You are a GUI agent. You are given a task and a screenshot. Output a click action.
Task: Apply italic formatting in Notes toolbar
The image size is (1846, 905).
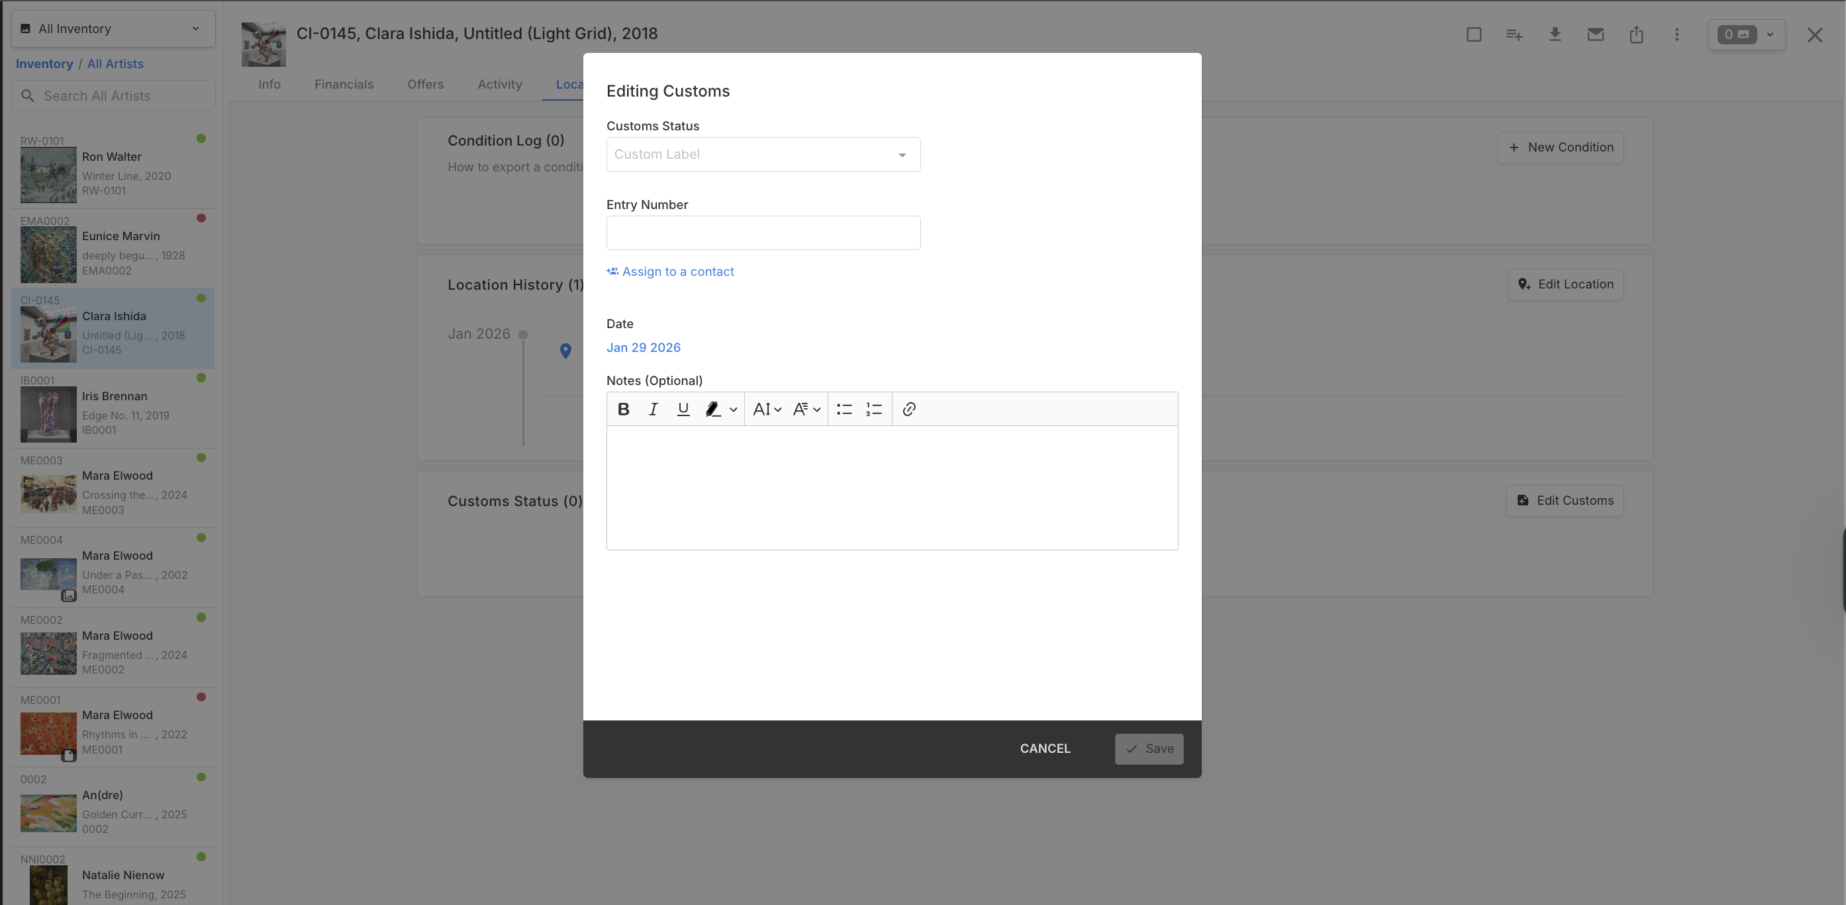click(x=653, y=409)
